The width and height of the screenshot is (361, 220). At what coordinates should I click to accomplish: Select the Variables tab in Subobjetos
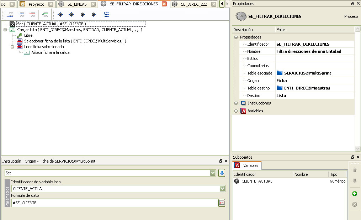tap(247, 165)
